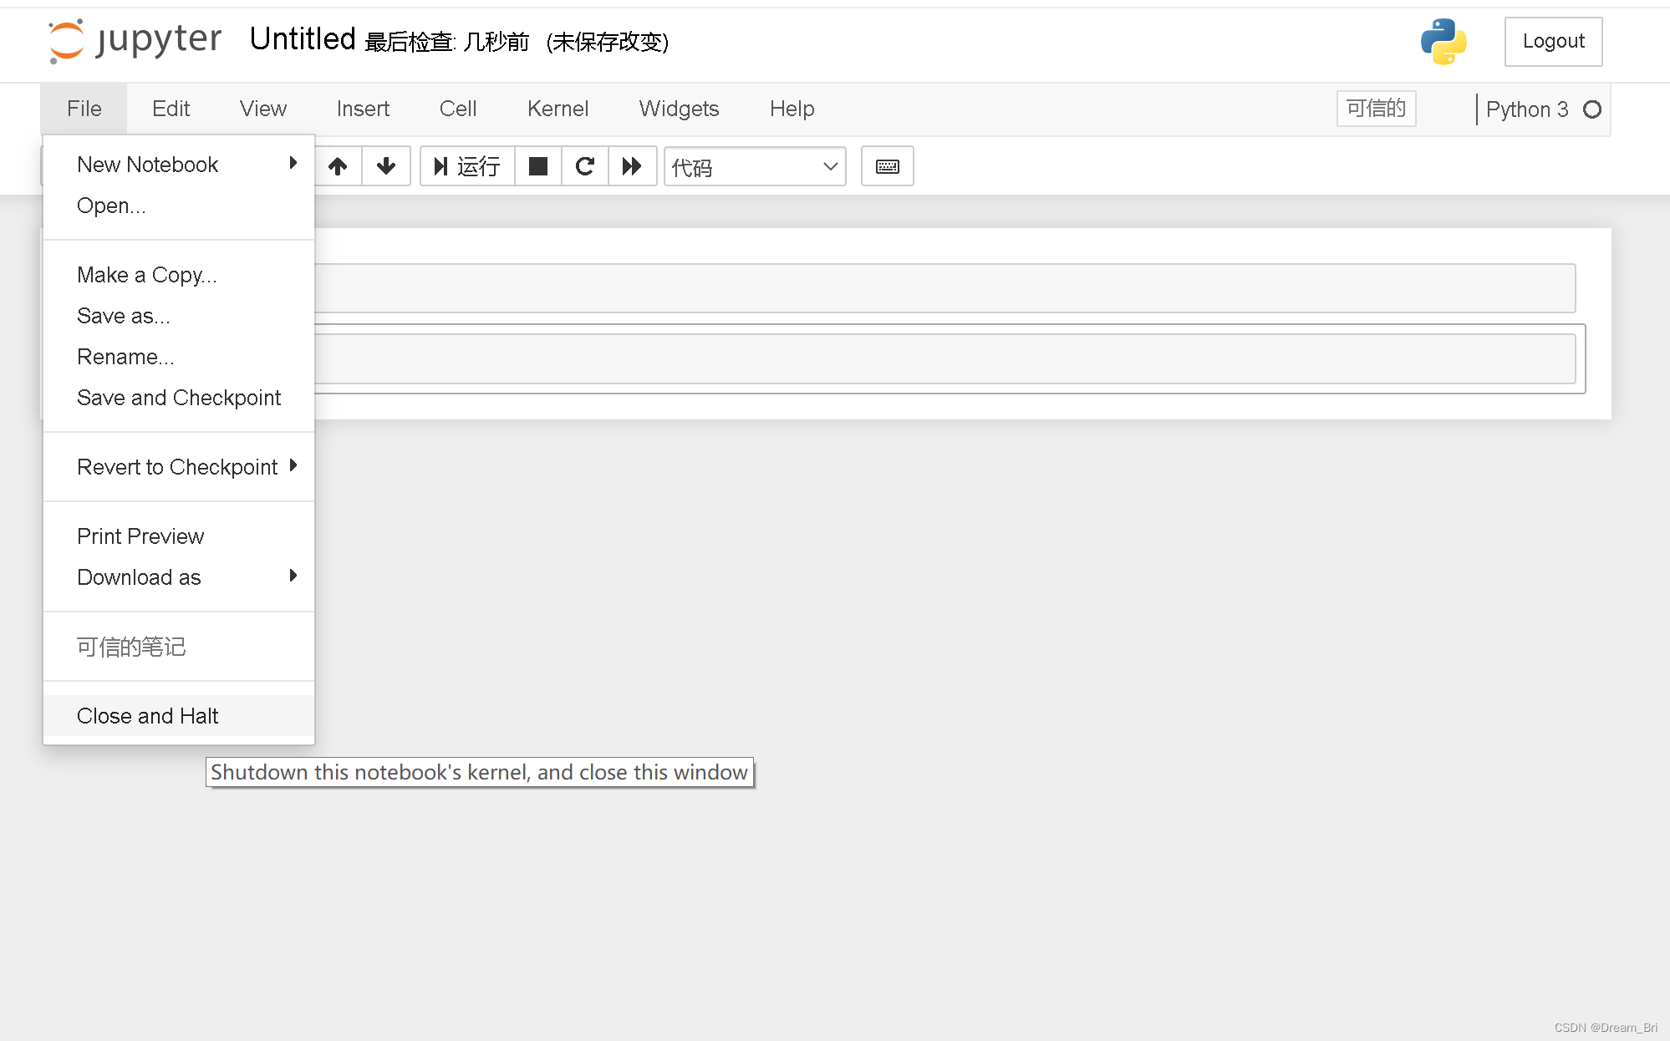This screenshot has width=1670, height=1041.
Task: Click the Python 3 kernel label
Action: [1526, 109]
